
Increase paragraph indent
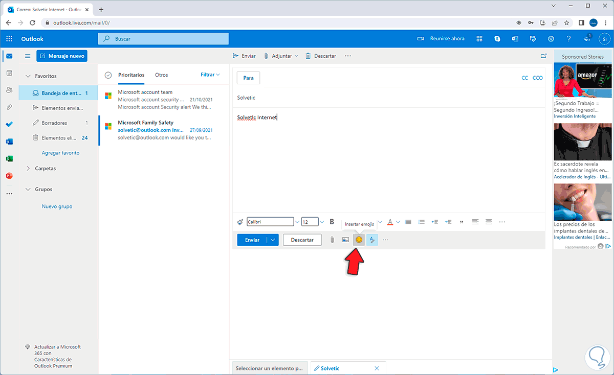tap(448, 222)
